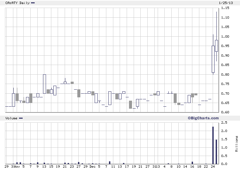The width and height of the screenshot is (240, 170).
Task: Click the 0.60 price axis label
Action: coord(225,112)
